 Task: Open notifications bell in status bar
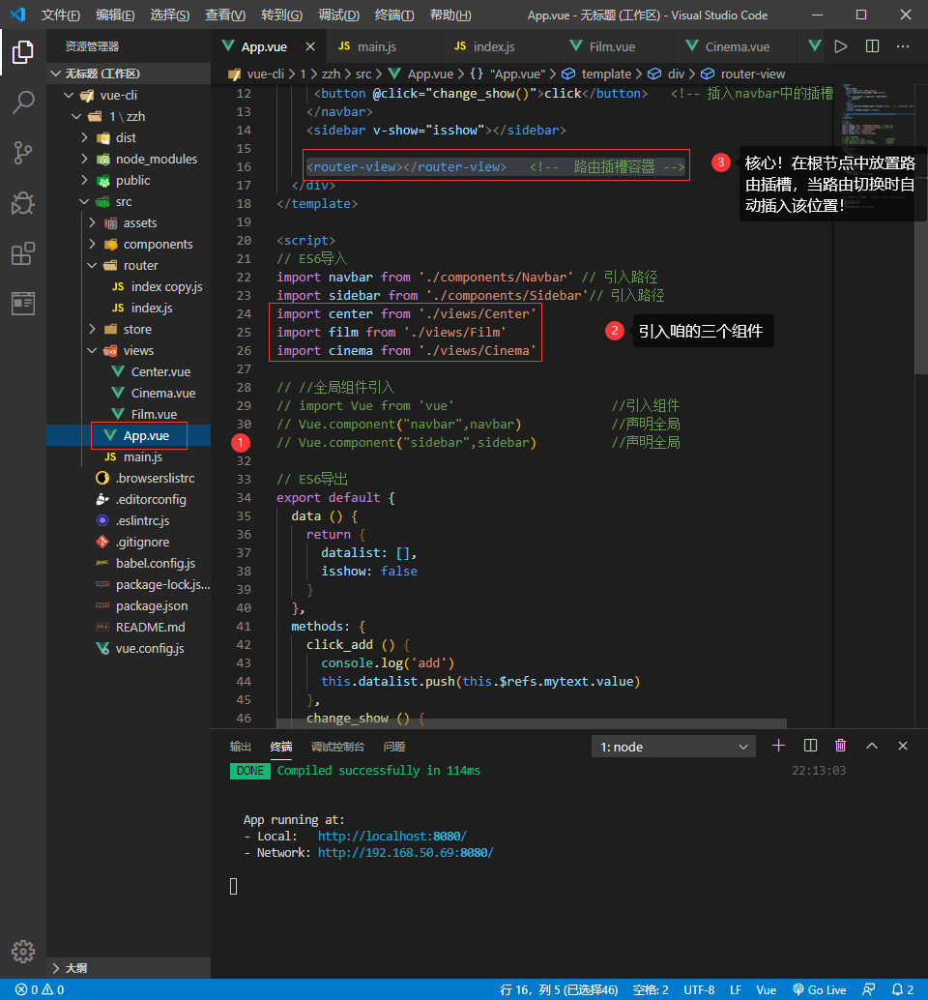[x=902, y=989]
